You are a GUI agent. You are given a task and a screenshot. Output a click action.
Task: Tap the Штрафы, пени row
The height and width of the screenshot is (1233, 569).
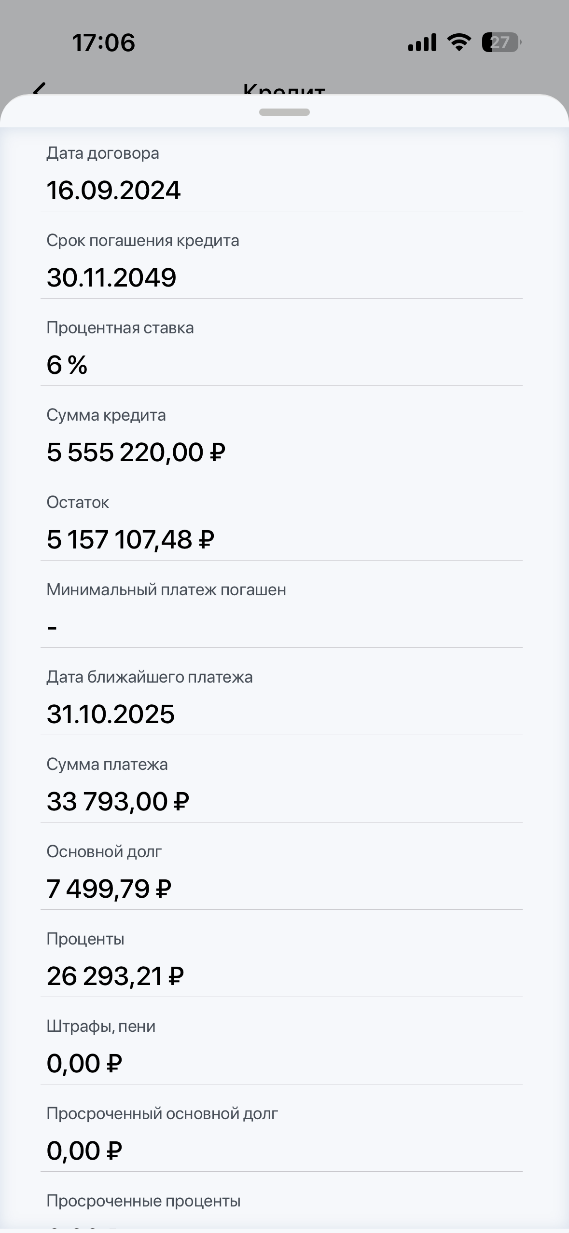pyautogui.click(x=281, y=1045)
